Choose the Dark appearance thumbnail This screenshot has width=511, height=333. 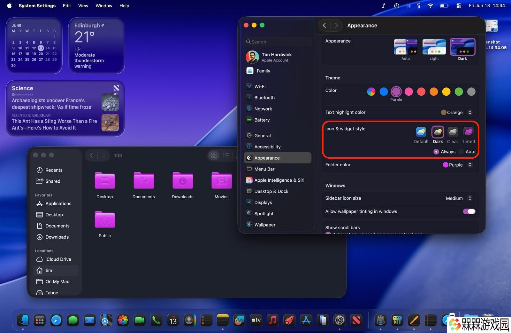[x=462, y=47]
